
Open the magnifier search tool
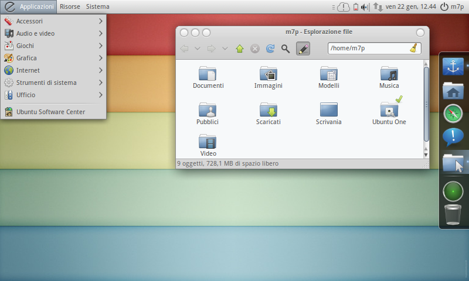point(286,49)
